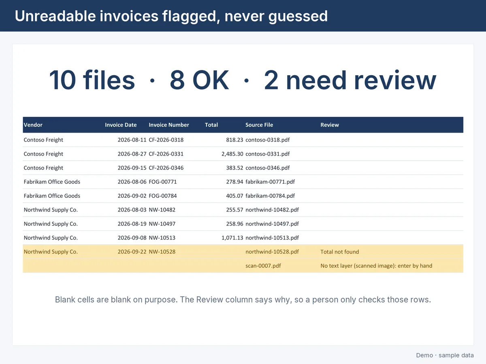Click the Total column header
Image resolution: width=486 pixels, height=364 pixels.
[211, 125]
